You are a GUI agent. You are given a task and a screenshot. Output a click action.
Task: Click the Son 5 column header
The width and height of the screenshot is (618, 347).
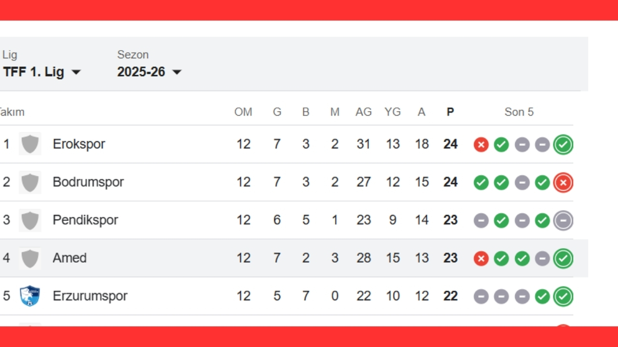coord(519,112)
